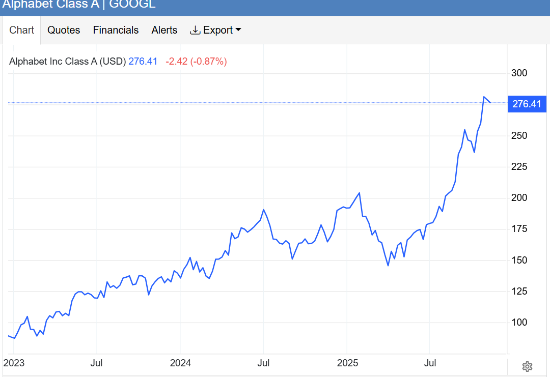Click the red -2.42 (-0.87%) change value
Image resolution: width=550 pixels, height=377 pixels.
tap(196, 62)
